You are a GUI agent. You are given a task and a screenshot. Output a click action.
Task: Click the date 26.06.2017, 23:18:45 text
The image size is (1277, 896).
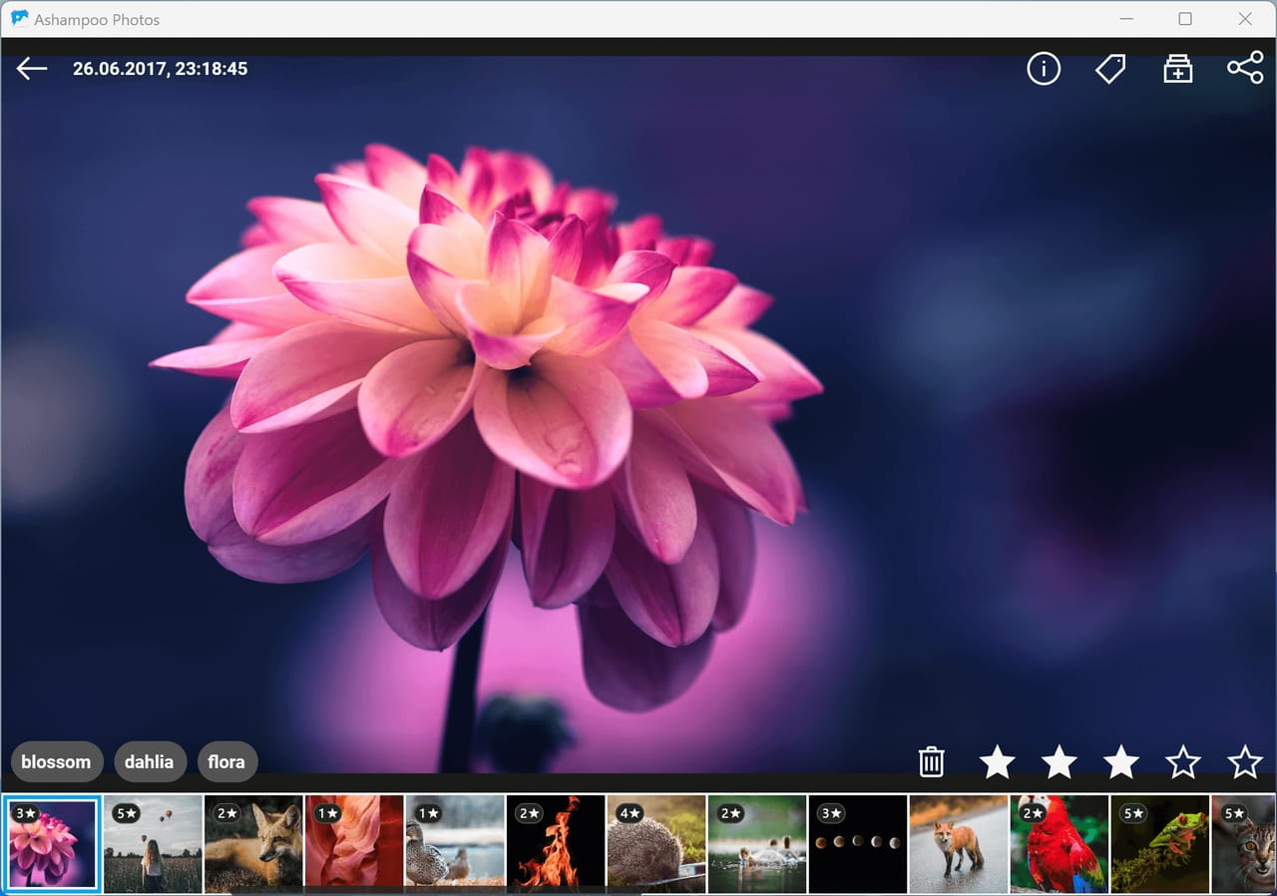(x=160, y=68)
